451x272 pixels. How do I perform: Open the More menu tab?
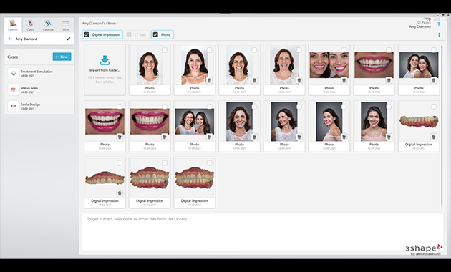point(66,25)
